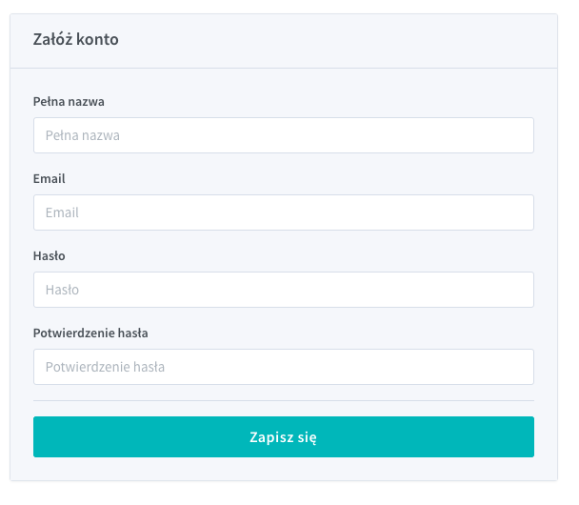Click the Pełna nazwa input field
Viewport: 579px width, 505px height.
(x=283, y=135)
